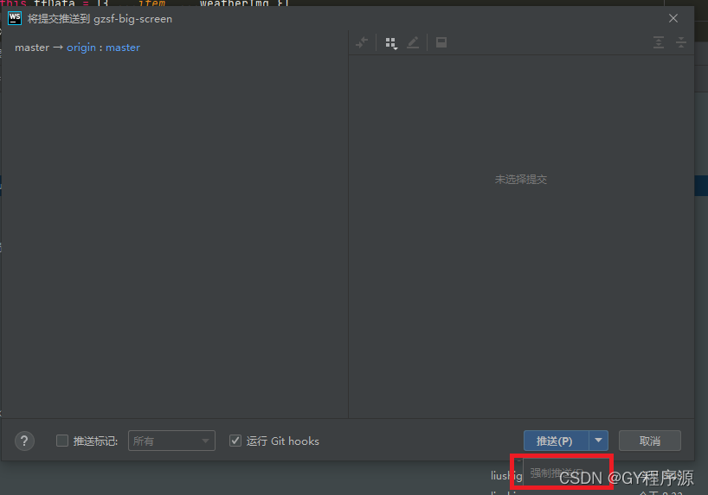Open the Group By grid icon menu
708x495 pixels.
(391, 43)
